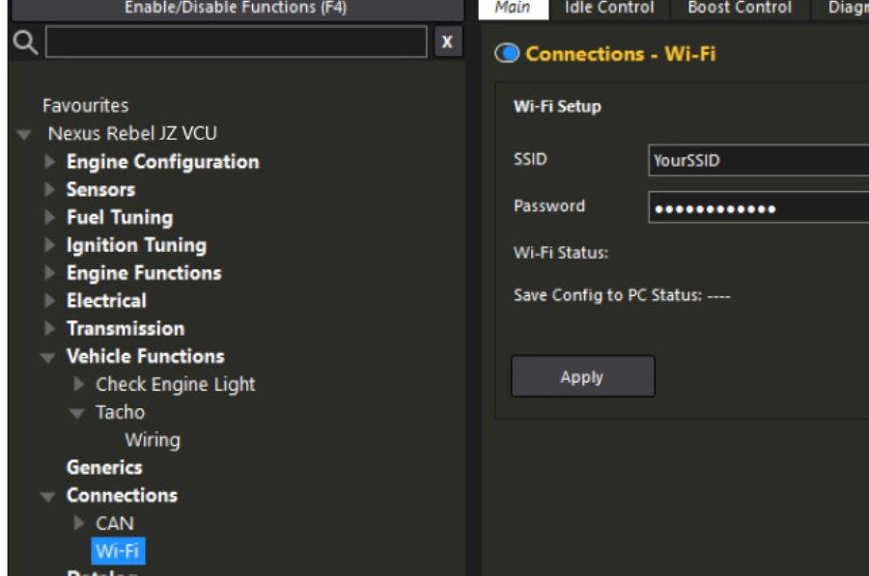Click the search magnifier icon
869x576 pixels.
point(26,42)
